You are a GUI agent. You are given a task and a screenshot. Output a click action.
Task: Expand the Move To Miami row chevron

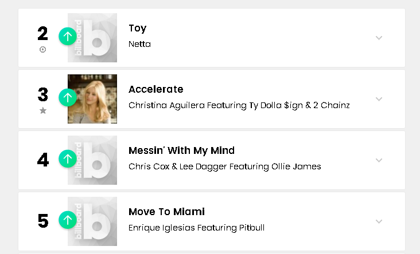379,221
